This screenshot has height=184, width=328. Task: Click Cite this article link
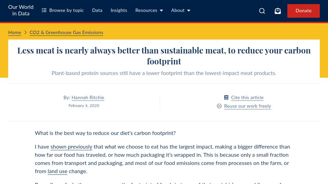pos(247,98)
